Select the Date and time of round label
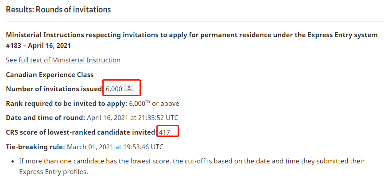The image size is (392, 186). [46, 118]
